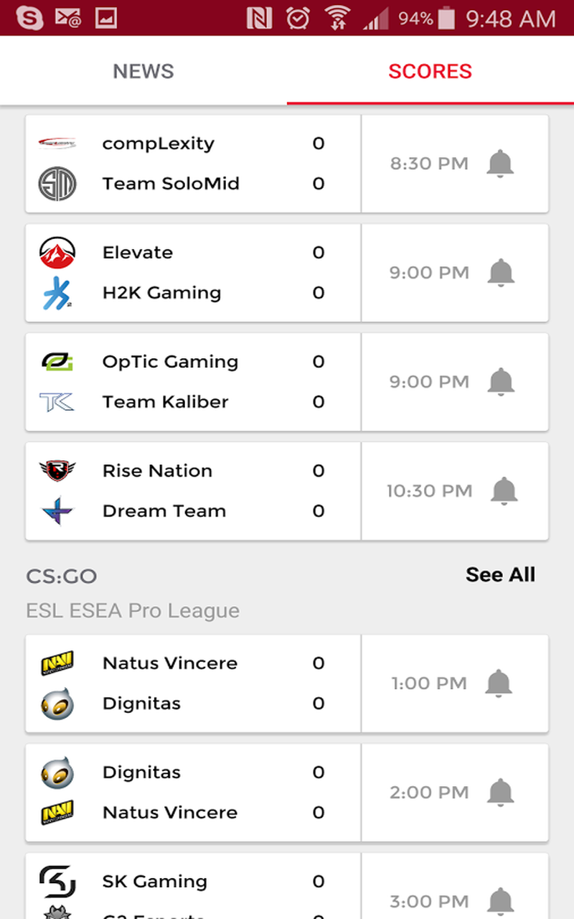Tap the Rise Nation logo
Image resolution: width=574 pixels, height=919 pixels.
tap(57, 471)
